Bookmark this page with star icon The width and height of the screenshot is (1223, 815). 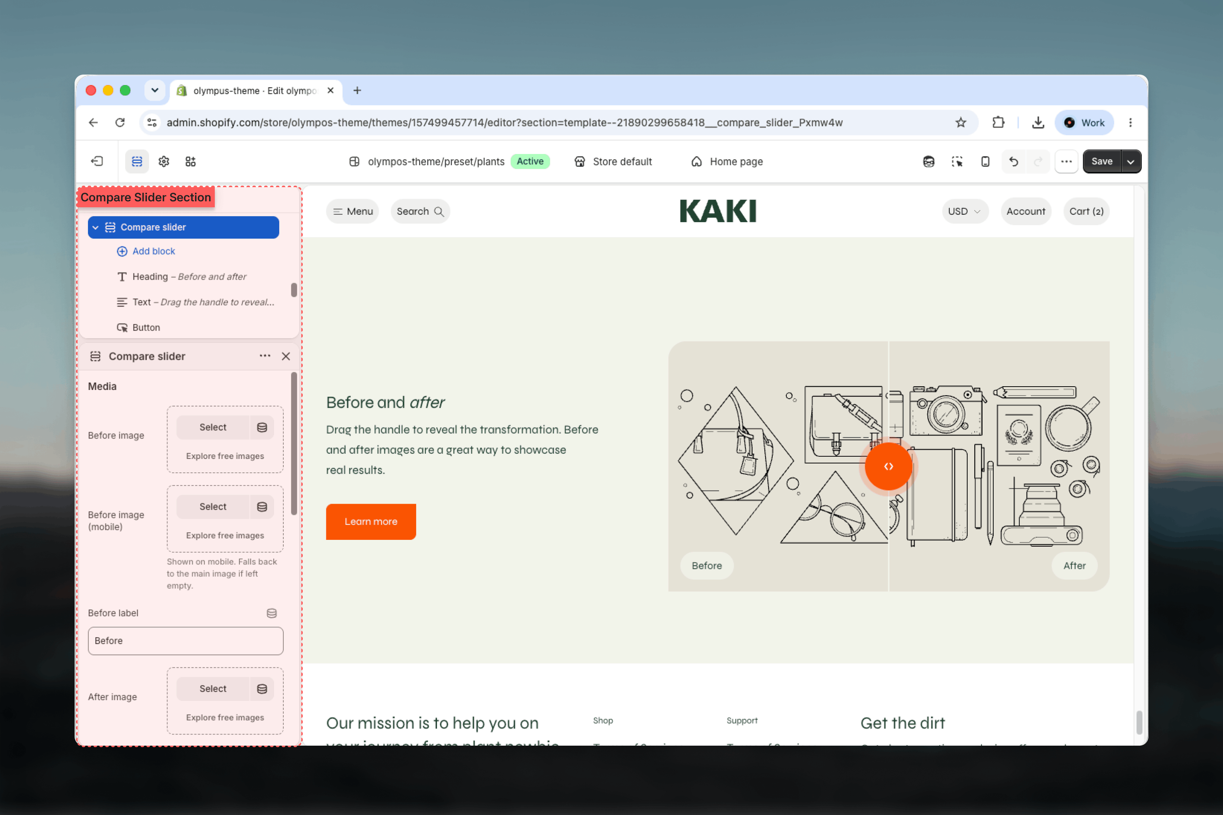961,123
